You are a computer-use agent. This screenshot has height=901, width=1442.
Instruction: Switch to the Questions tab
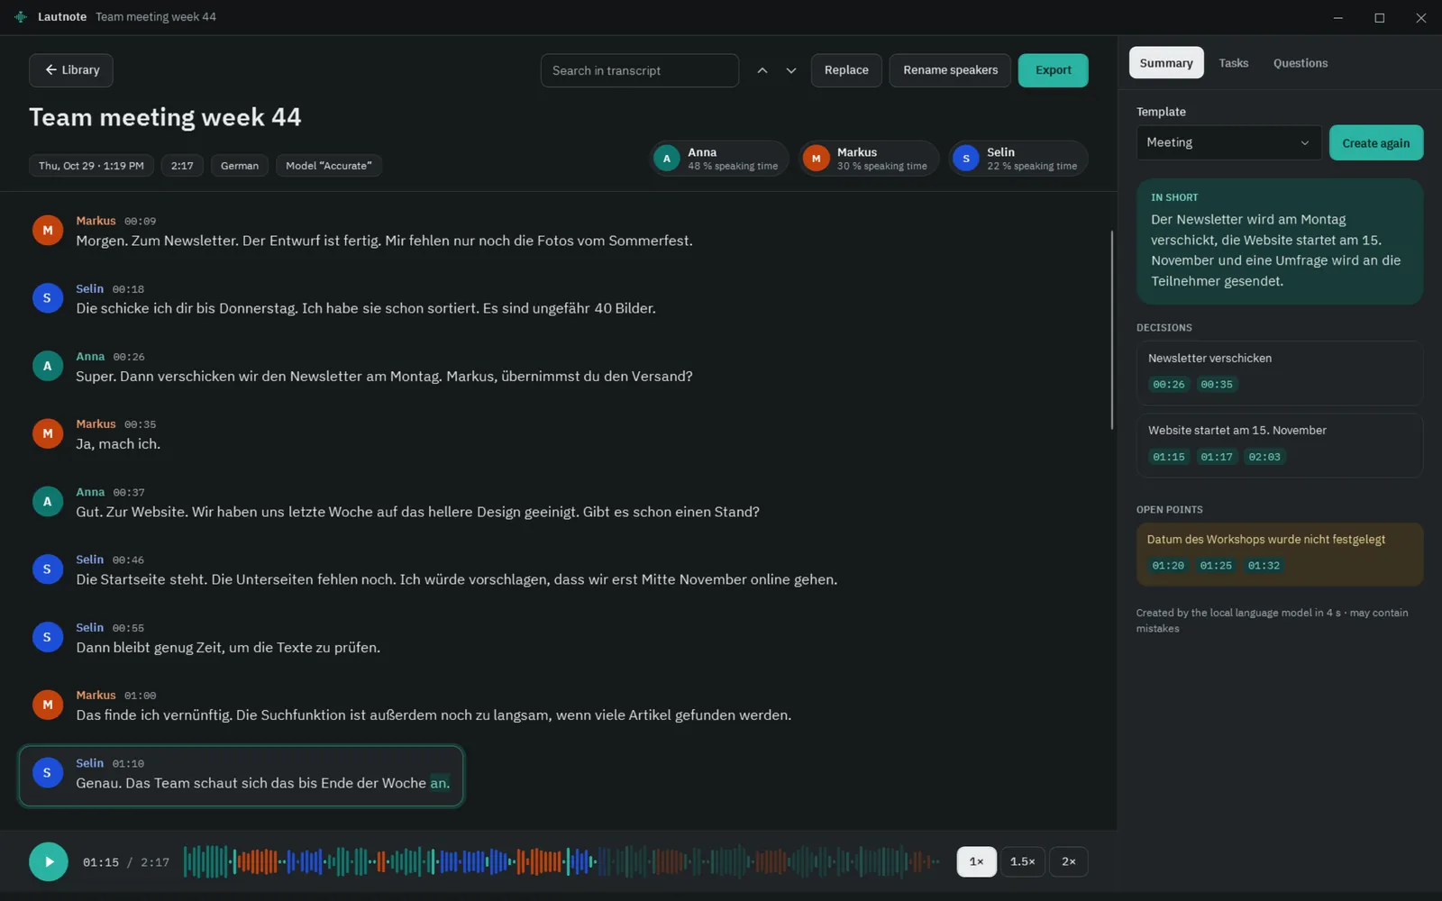point(1300,63)
